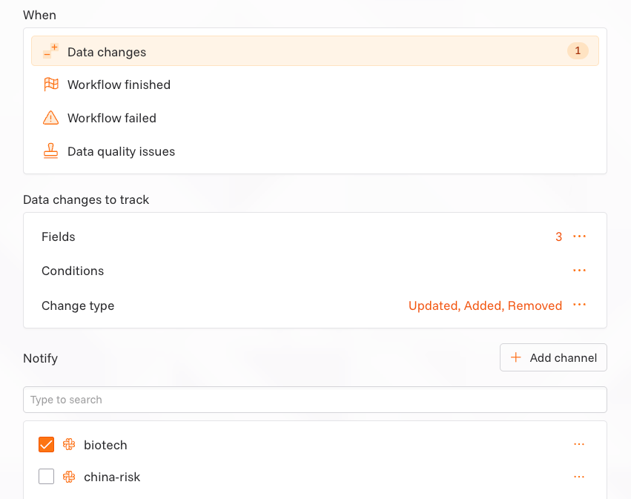The width and height of the screenshot is (631, 499).
Task: Select the Data quality issues trigger
Action: (x=121, y=151)
